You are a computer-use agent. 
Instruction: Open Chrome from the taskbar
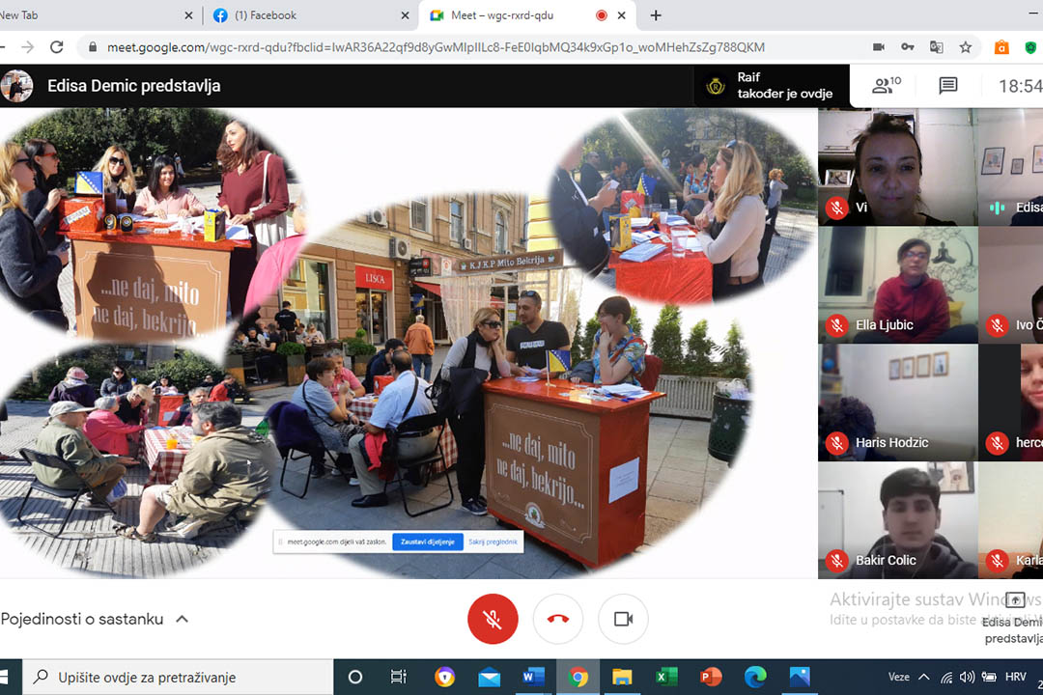pos(578,677)
